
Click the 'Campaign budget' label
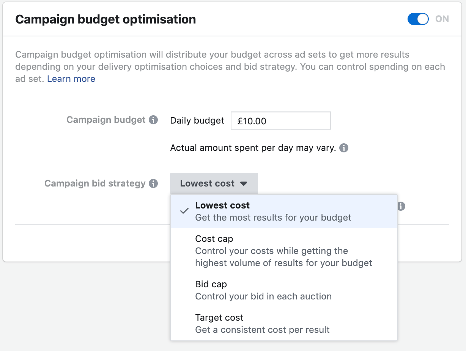pyautogui.click(x=106, y=120)
